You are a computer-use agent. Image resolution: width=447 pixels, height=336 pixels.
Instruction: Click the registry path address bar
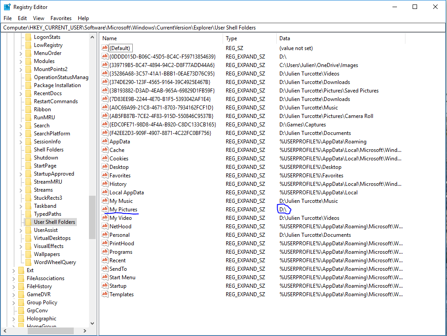223,28
